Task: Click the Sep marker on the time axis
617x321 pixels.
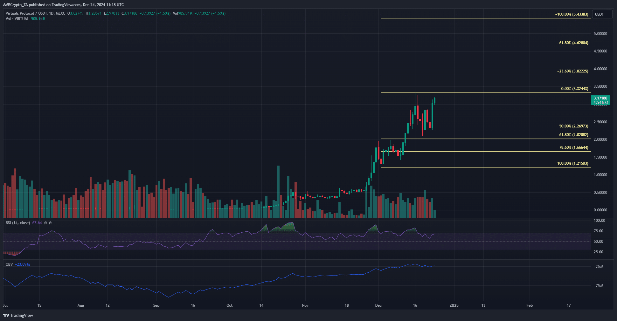Action: (x=156, y=305)
